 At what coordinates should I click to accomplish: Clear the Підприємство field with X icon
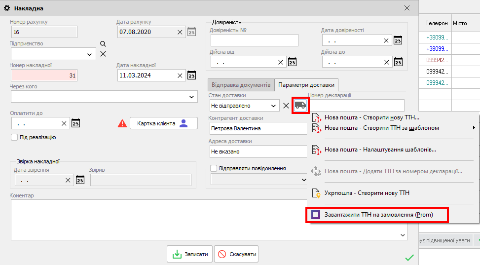tap(103, 54)
